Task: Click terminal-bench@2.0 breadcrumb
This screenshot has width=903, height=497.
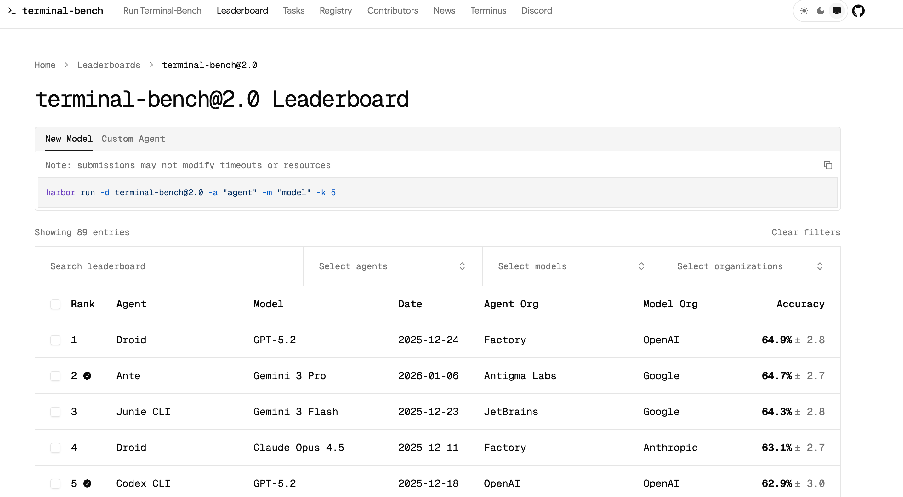Action: coord(210,65)
